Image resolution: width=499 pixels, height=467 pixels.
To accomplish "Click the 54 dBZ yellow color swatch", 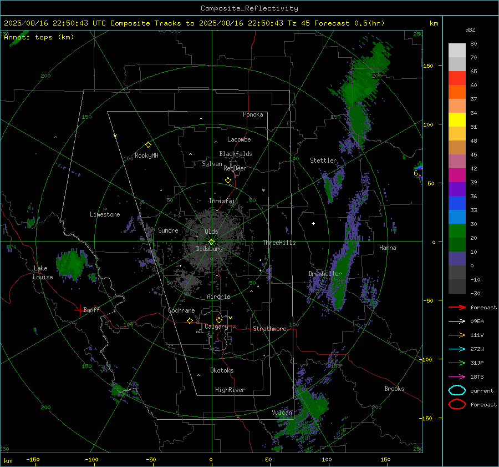I will (457, 120).
